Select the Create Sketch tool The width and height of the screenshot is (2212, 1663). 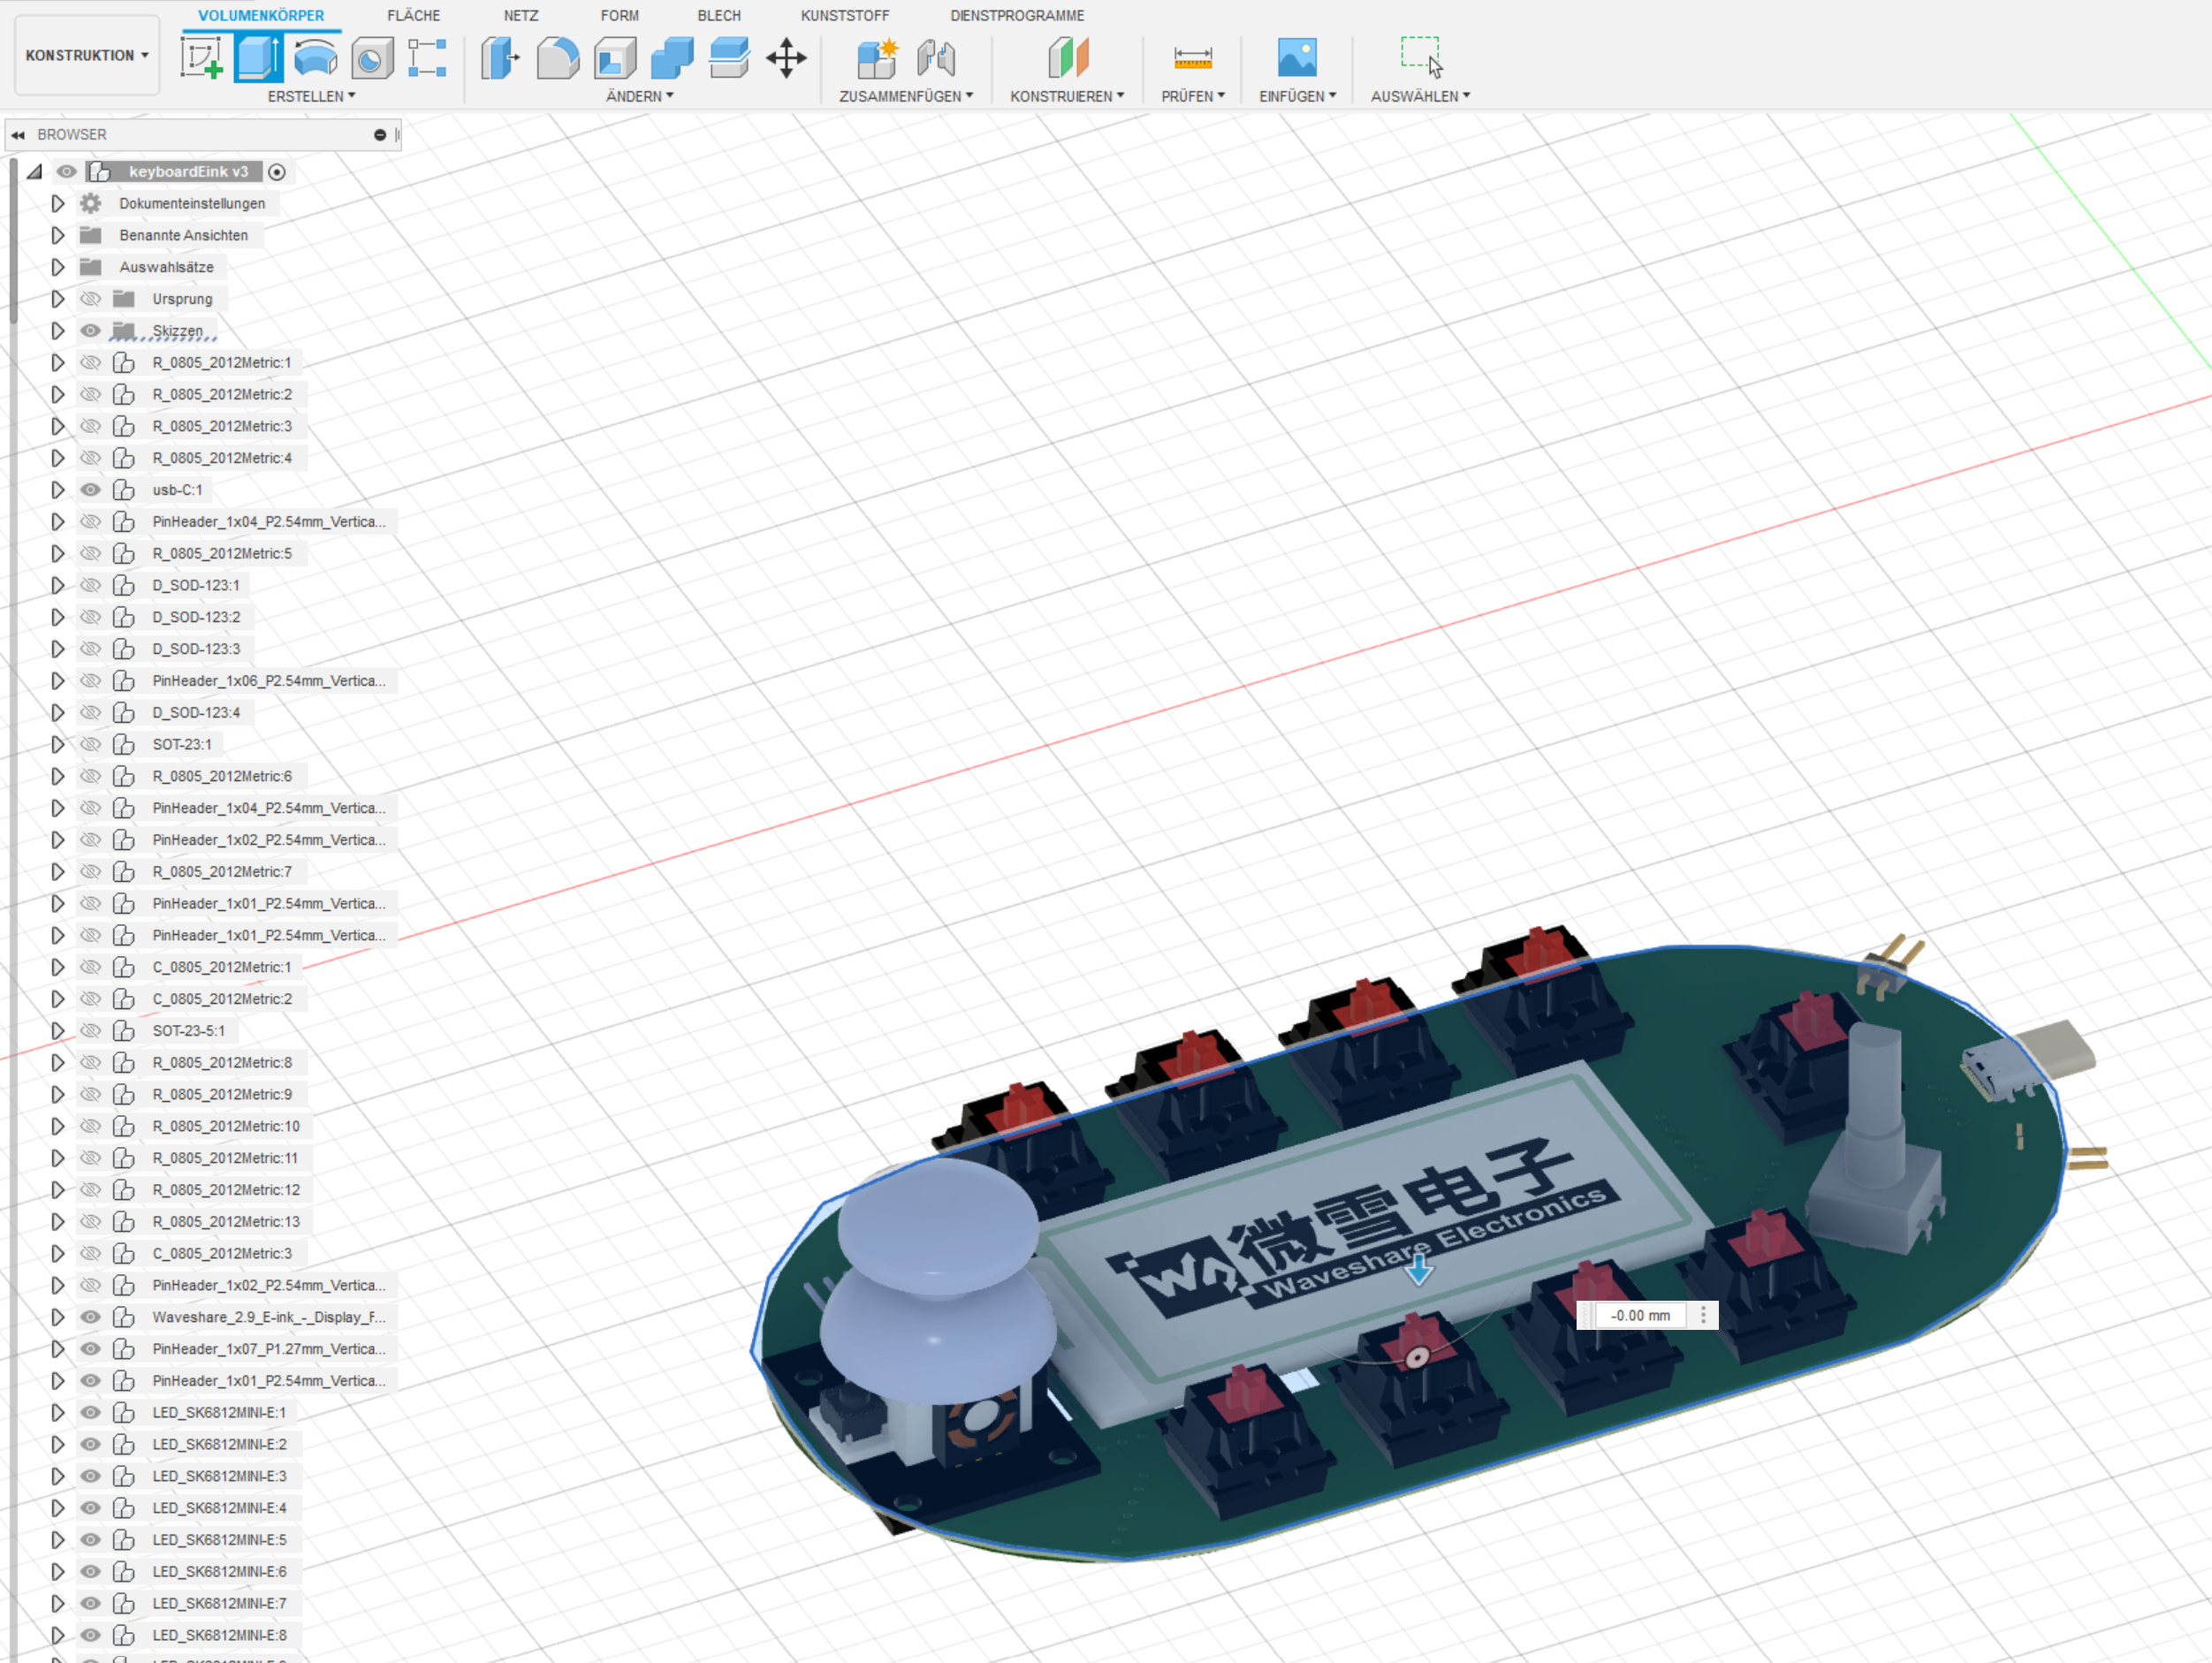coord(201,57)
